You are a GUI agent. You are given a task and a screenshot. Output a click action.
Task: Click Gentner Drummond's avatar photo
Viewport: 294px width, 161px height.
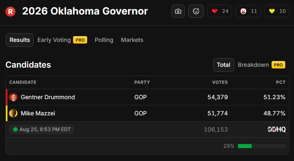pos(13,97)
